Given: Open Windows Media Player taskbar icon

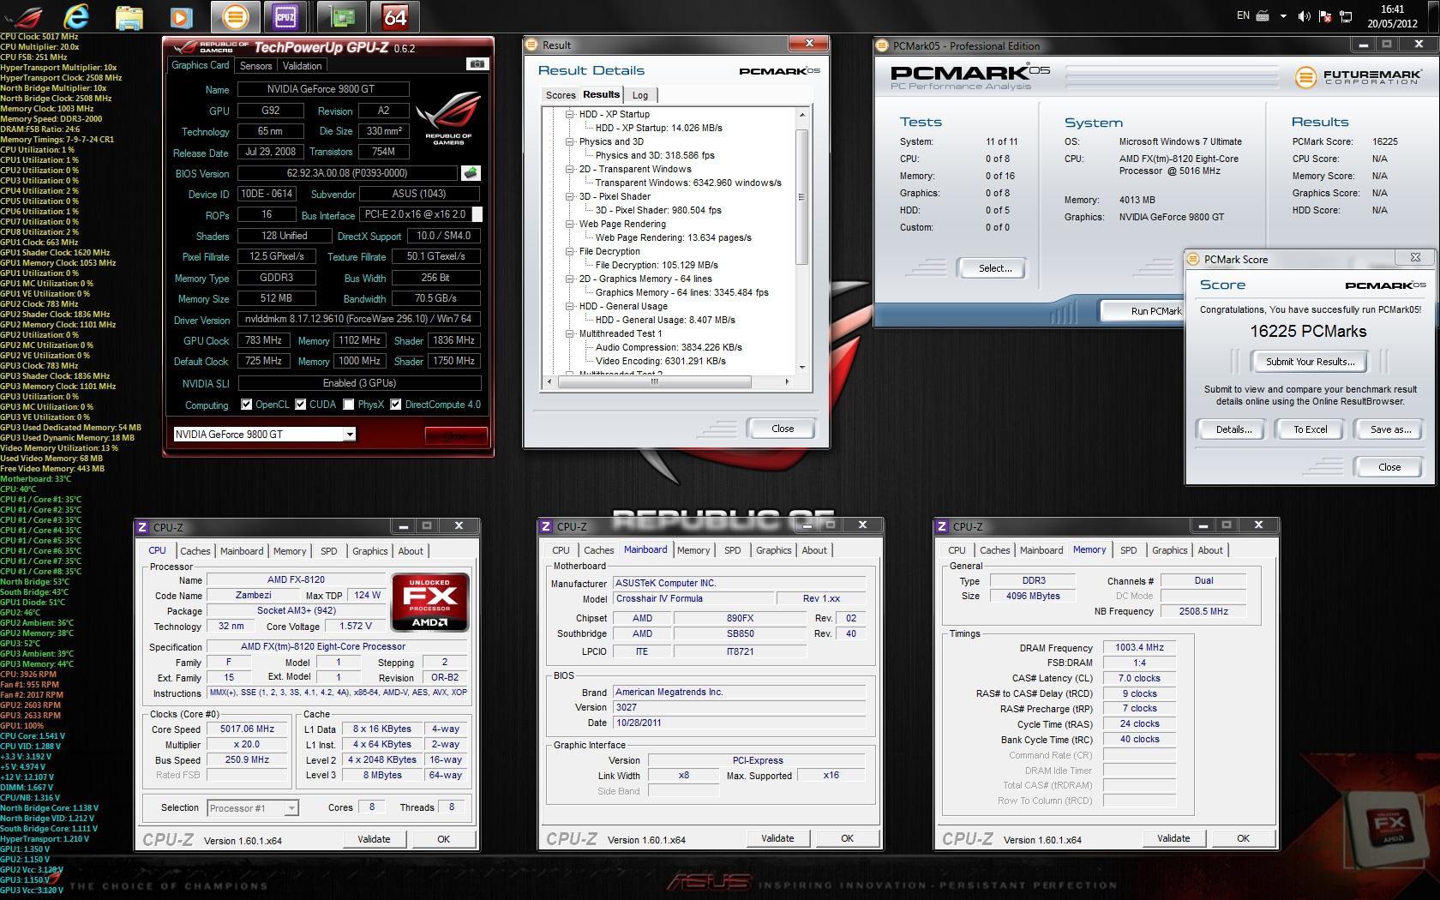Looking at the screenshot, I should pyautogui.click(x=181, y=17).
